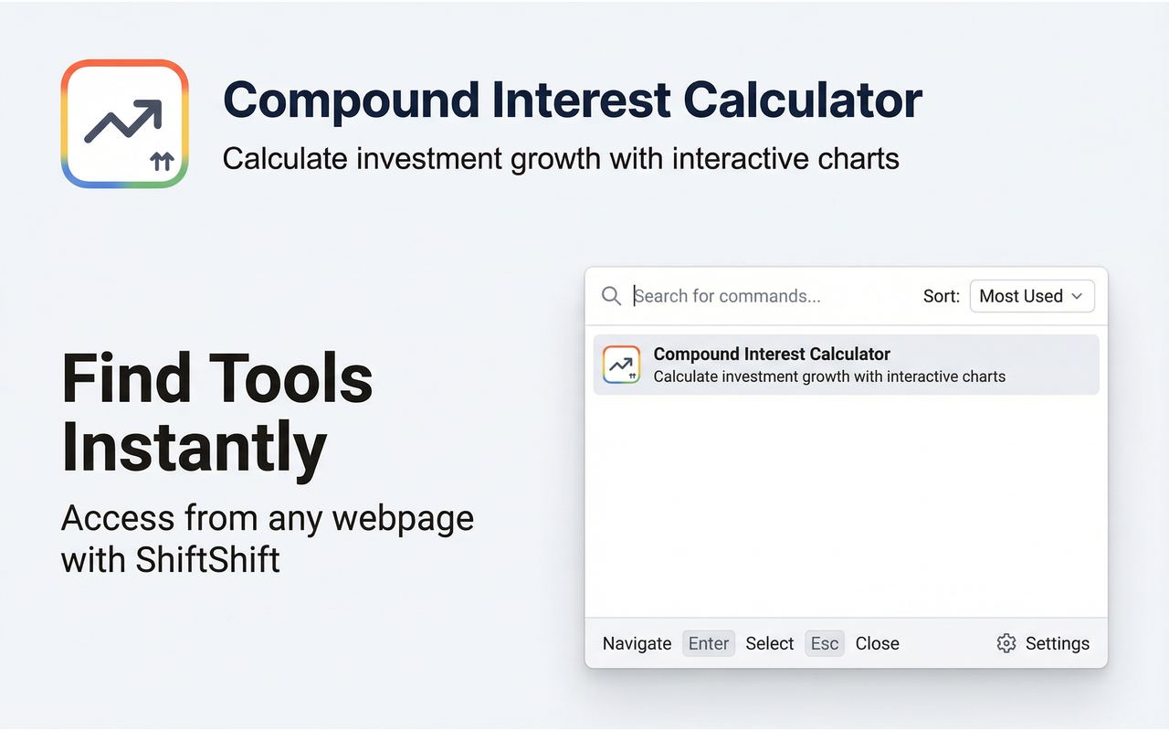Click the Esc key hint badge
1169x731 pixels.
pos(825,643)
